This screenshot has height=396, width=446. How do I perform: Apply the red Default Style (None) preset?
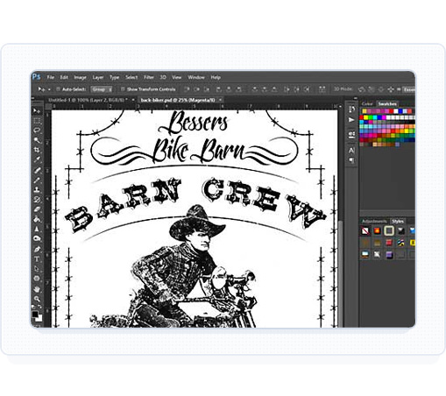365,231
